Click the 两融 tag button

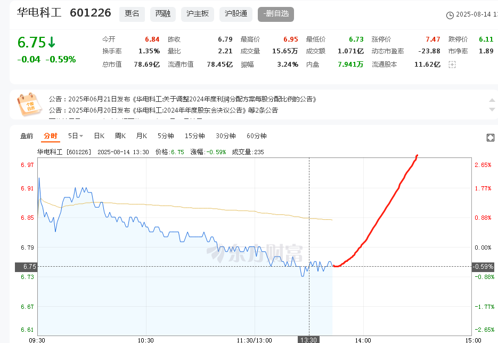click(x=163, y=14)
